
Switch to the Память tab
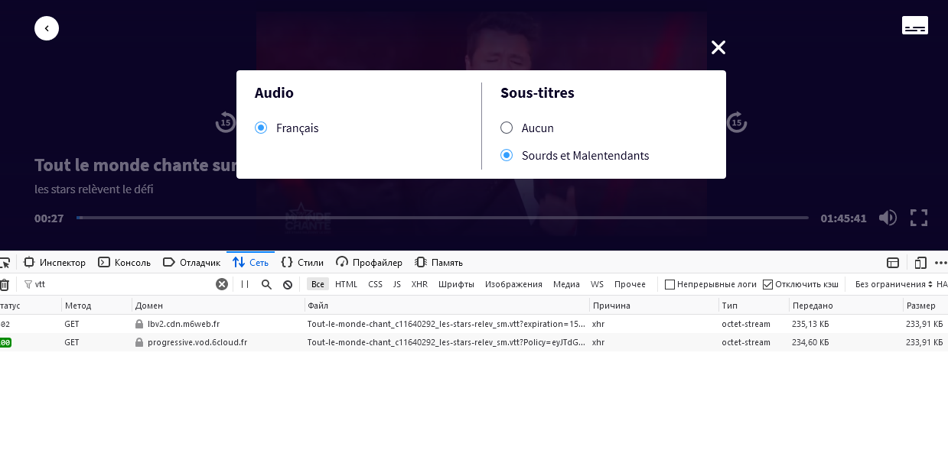438,263
